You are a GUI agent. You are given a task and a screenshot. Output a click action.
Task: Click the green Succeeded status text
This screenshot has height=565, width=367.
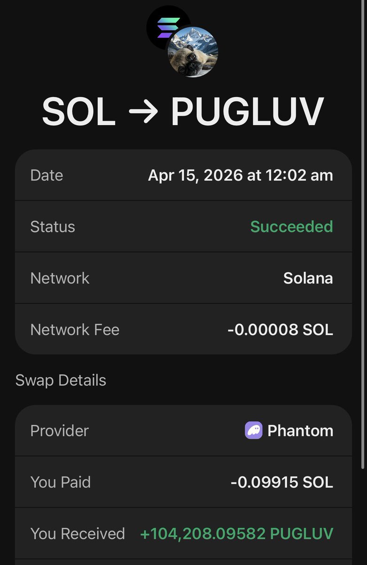click(x=291, y=226)
